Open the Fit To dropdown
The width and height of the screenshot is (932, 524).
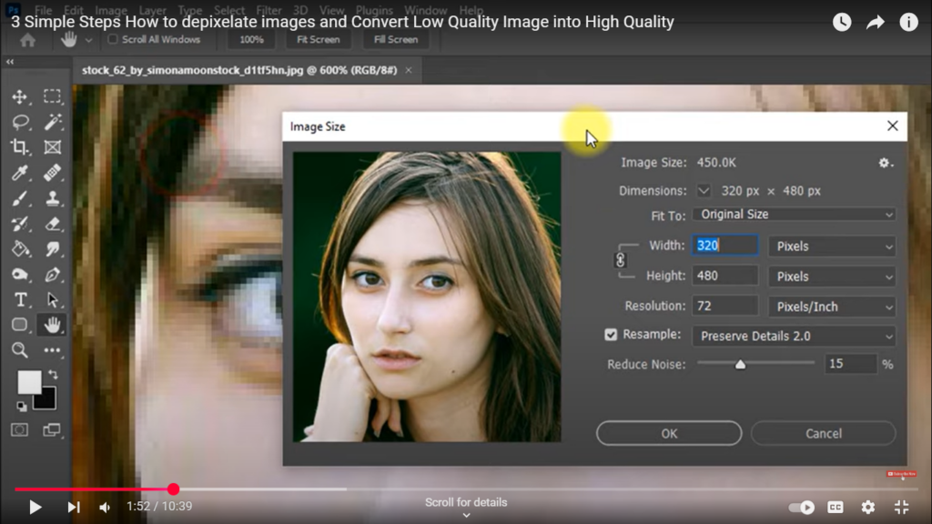coord(794,215)
